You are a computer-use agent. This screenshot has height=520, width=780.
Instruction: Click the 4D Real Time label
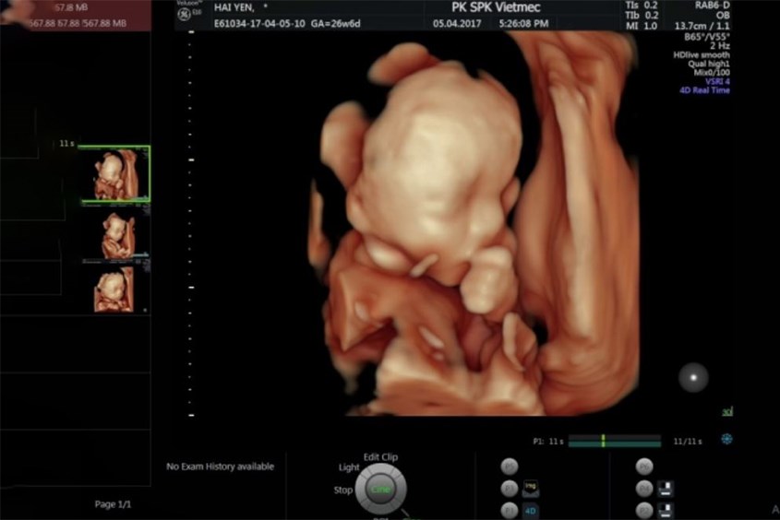coord(705,90)
